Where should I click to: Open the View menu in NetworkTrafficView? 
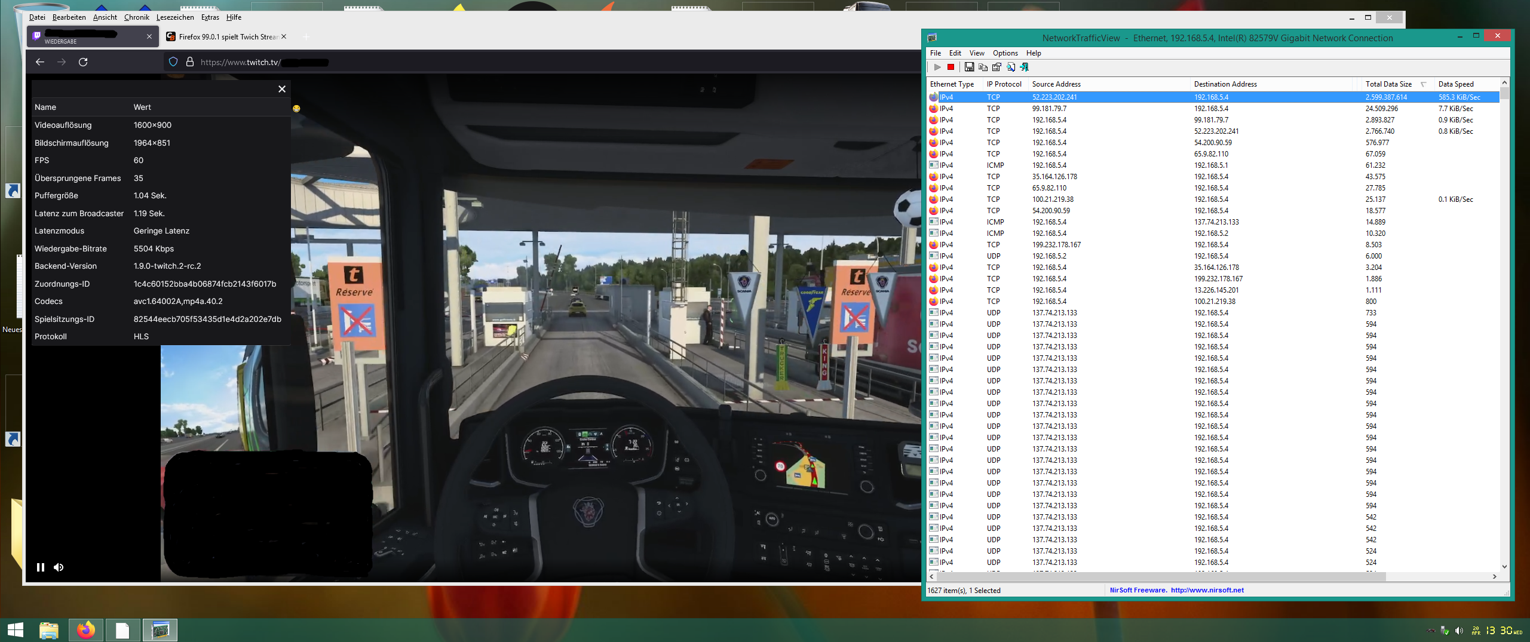(977, 53)
